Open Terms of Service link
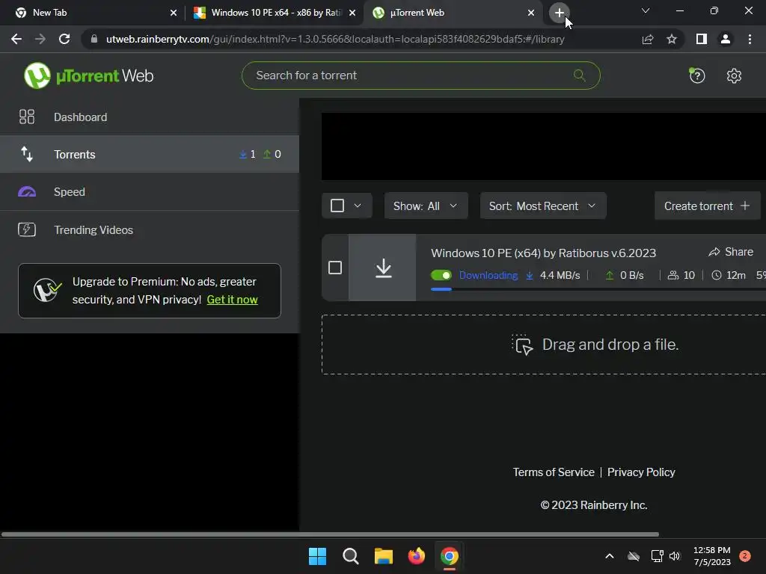766x574 pixels. coord(554,472)
